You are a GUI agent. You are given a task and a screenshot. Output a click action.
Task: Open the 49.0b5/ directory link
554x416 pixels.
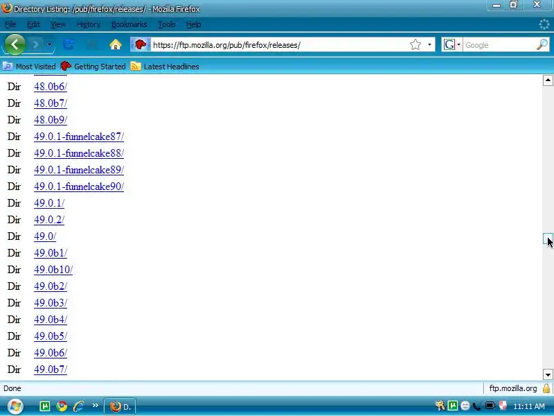[x=51, y=336]
